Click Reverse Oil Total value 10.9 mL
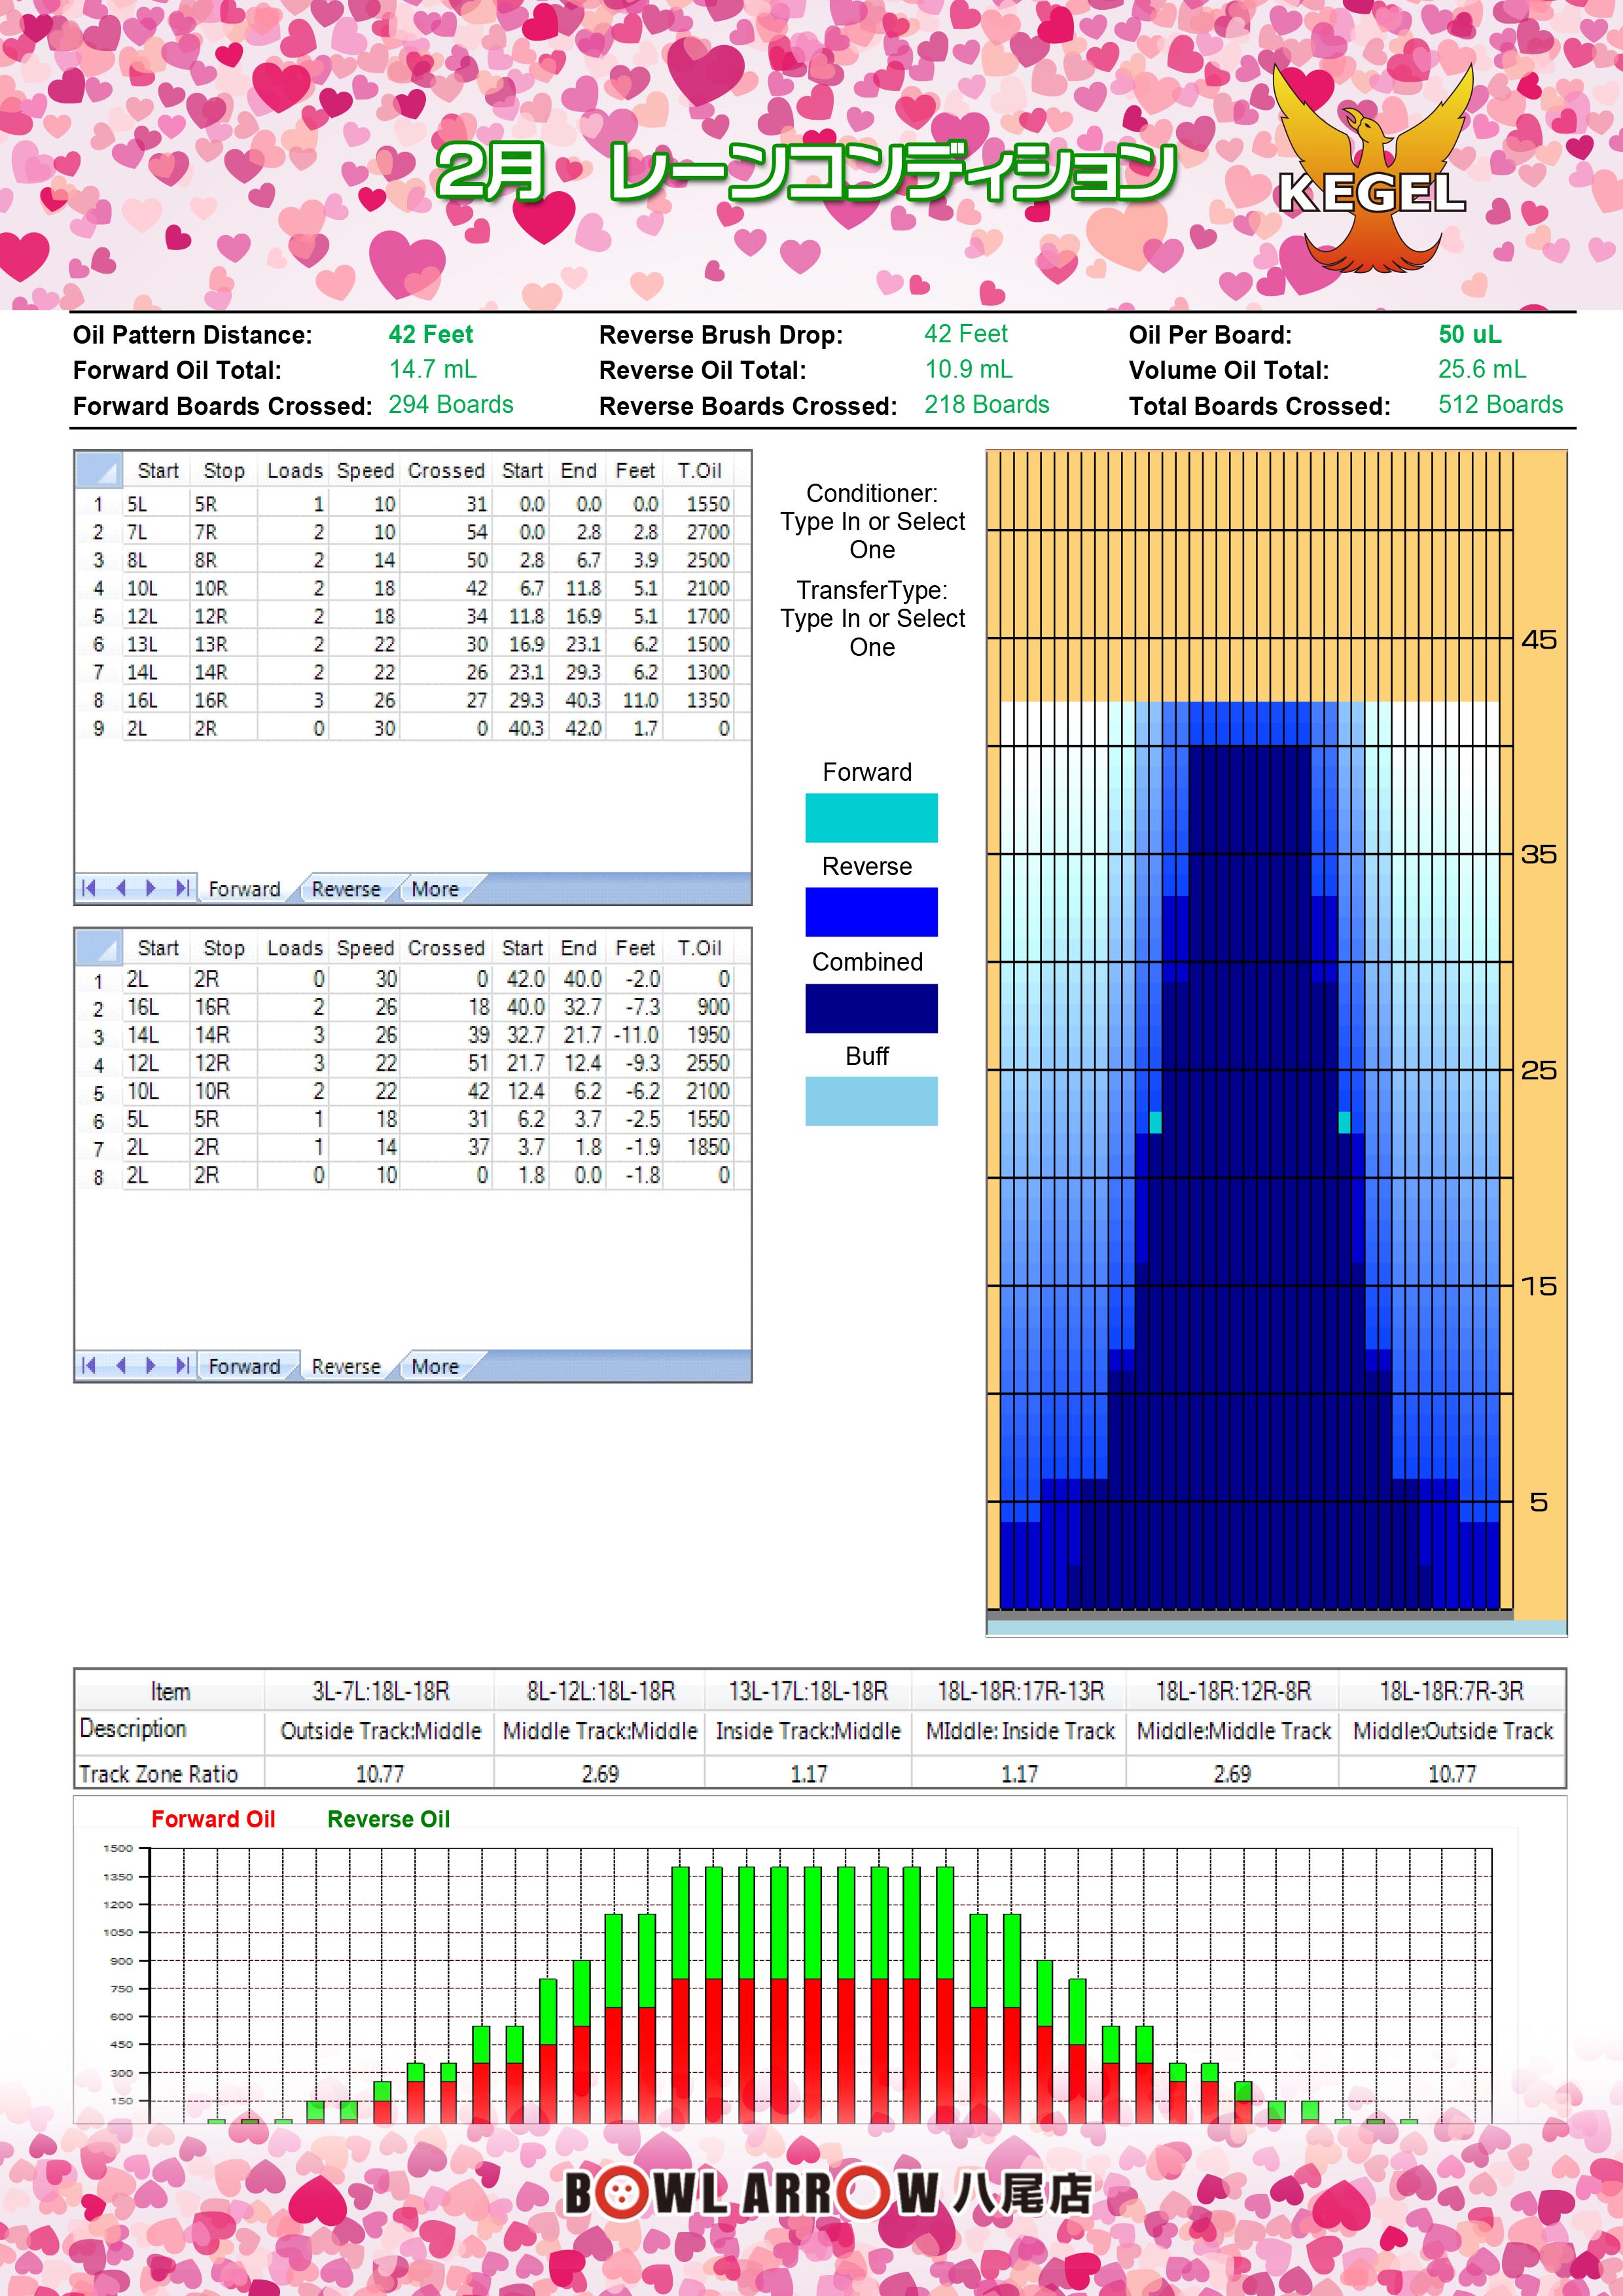Image resolution: width=1623 pixels, height=2296 pixels. [x=968, y=369]
